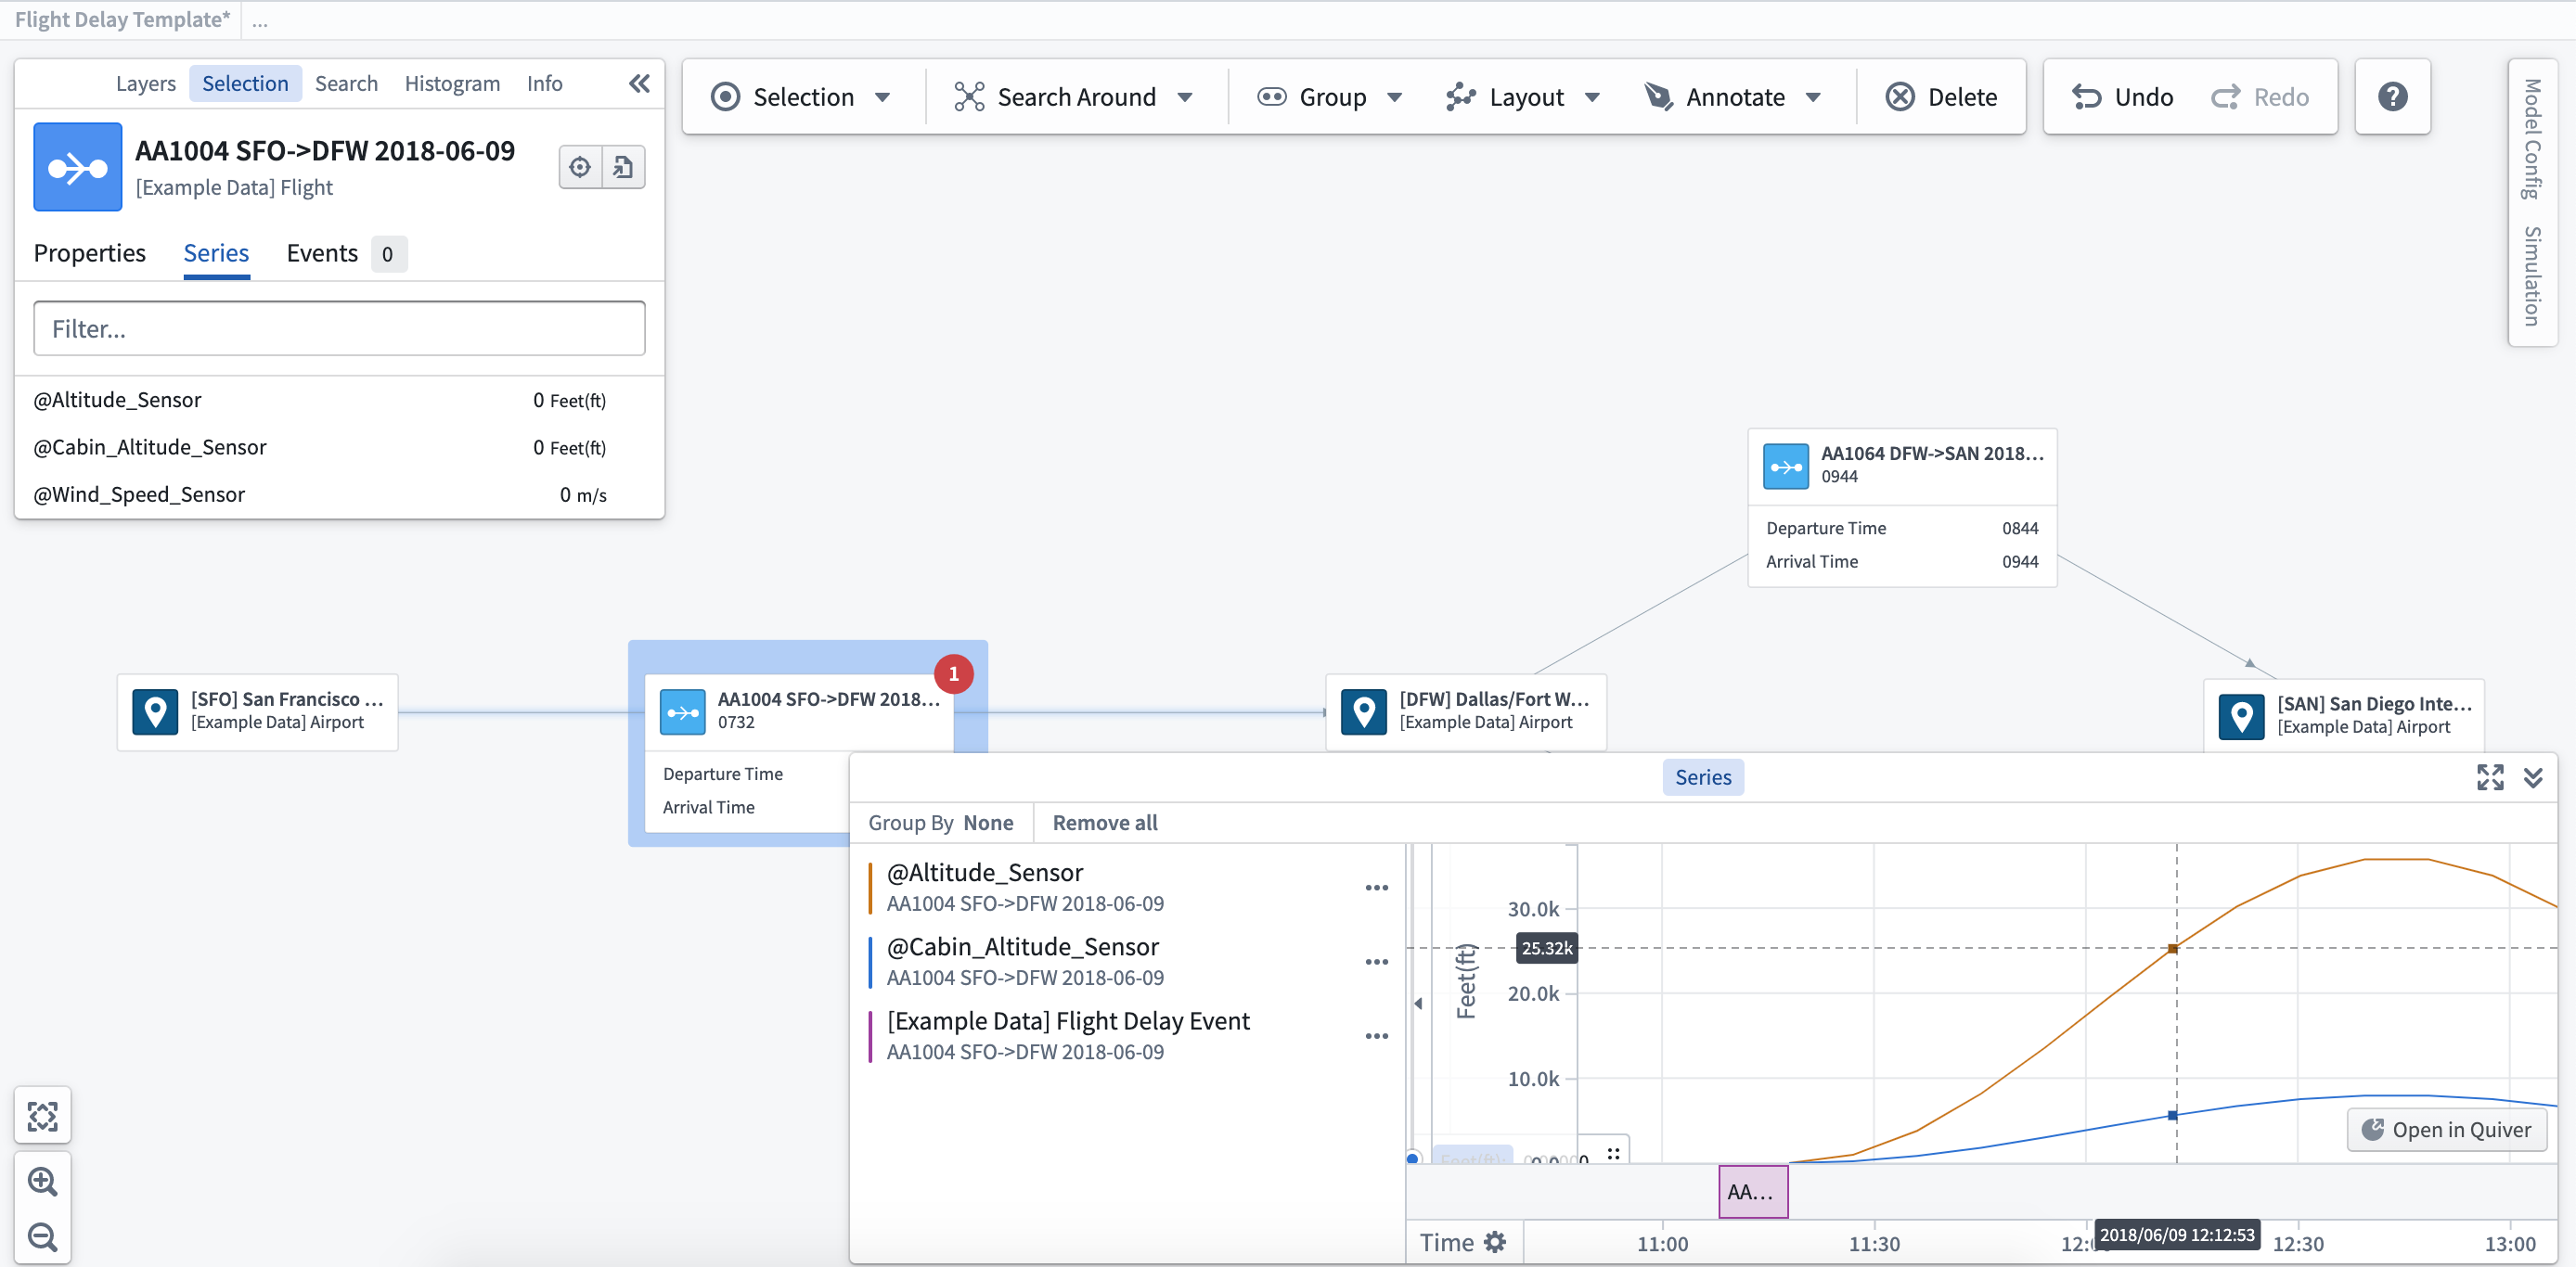Click the AA1004 flight node icon
Image resolution: width=2576 pixels, height=1267 pixels.
click(683, 712)
